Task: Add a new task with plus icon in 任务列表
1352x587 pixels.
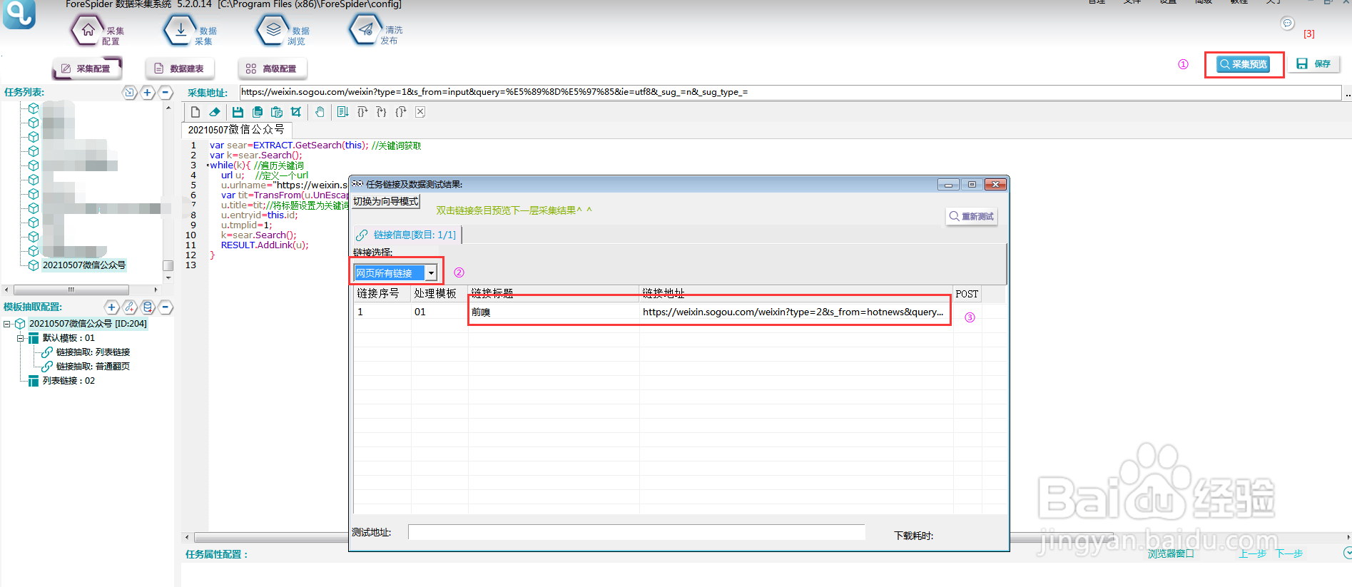Action: point(147,92)
